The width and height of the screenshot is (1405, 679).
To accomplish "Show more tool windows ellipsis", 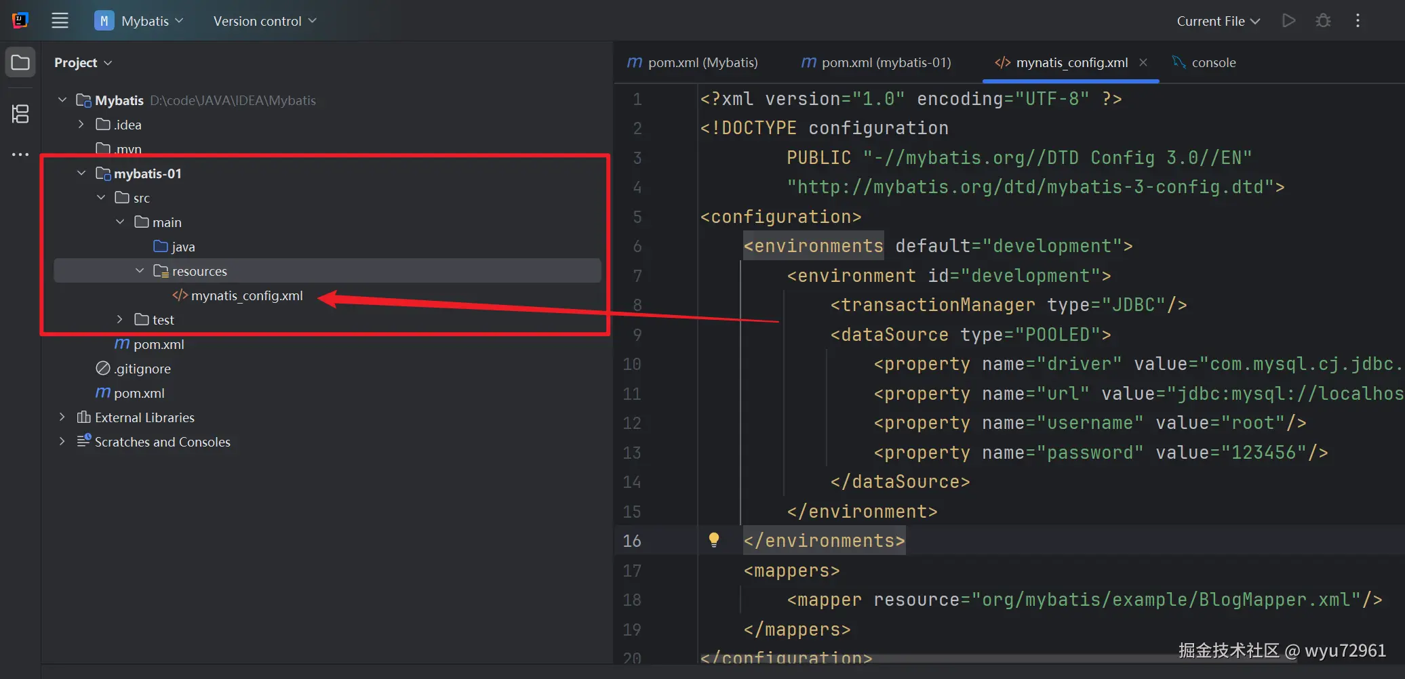I will pos(20,155).
